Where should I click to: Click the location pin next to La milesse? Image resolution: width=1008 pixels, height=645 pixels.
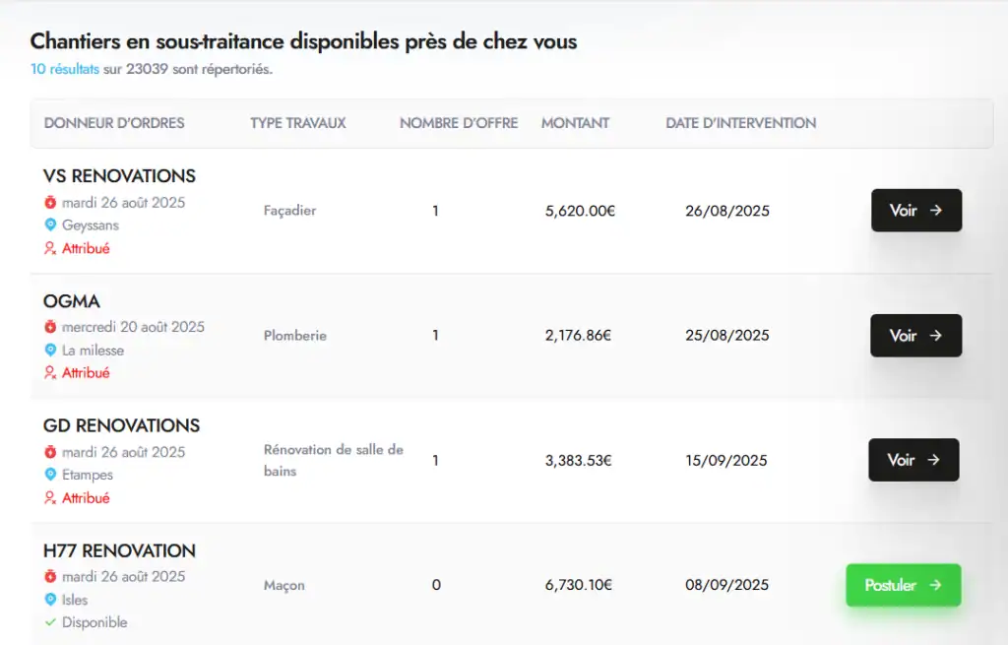point(51,350)
